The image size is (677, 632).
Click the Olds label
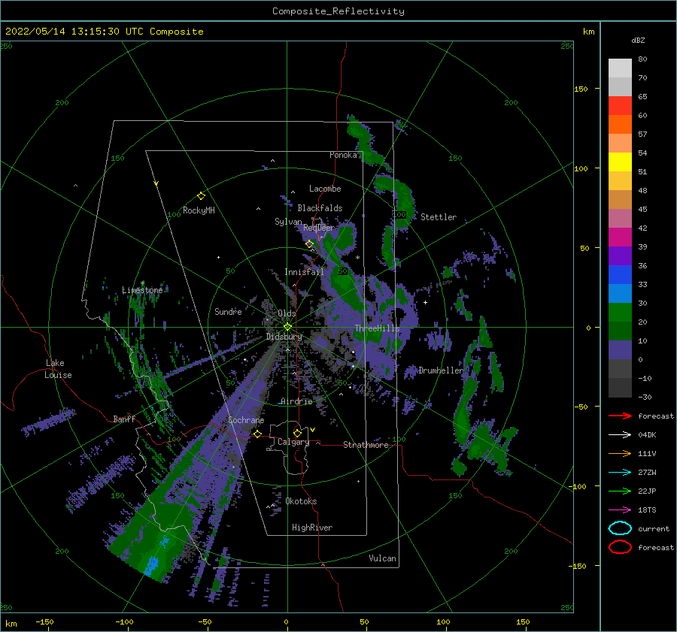(x=287, y=313)
